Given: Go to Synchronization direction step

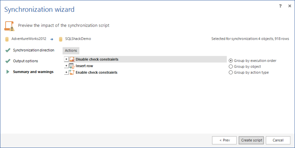Looking at the screenshot, I should click(x=34, y=50).
